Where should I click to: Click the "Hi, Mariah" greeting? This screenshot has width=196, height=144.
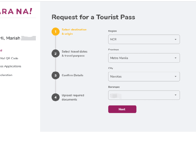(10, 38)
